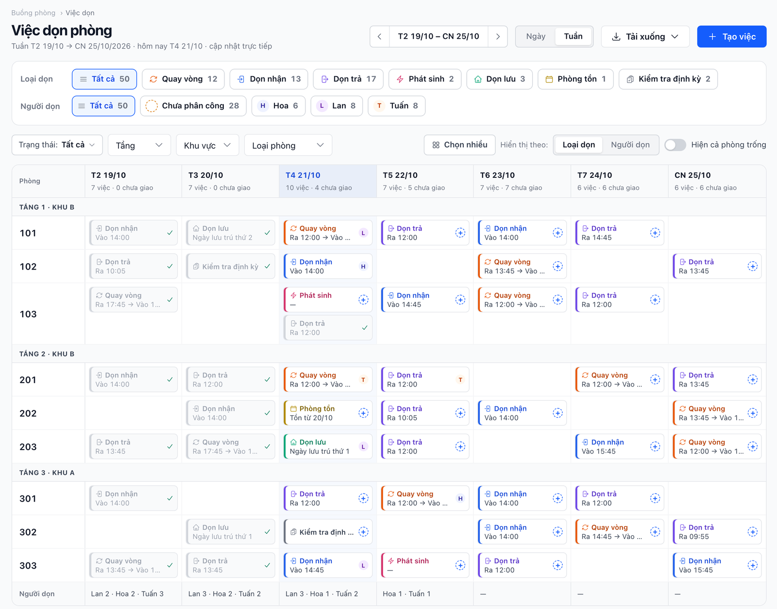The height and width of the screenshot is (609, 777).
Task: Open Buồng phòng breadcrumb link
Action: point(34,13)
